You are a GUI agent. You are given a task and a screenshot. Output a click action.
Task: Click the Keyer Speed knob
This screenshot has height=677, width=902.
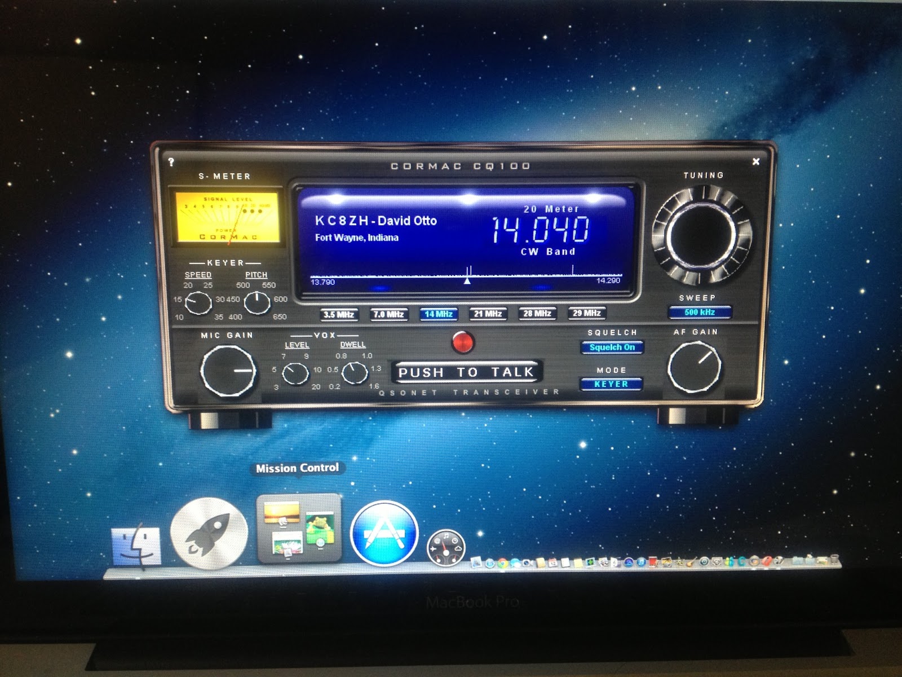[x=198, y=303]
